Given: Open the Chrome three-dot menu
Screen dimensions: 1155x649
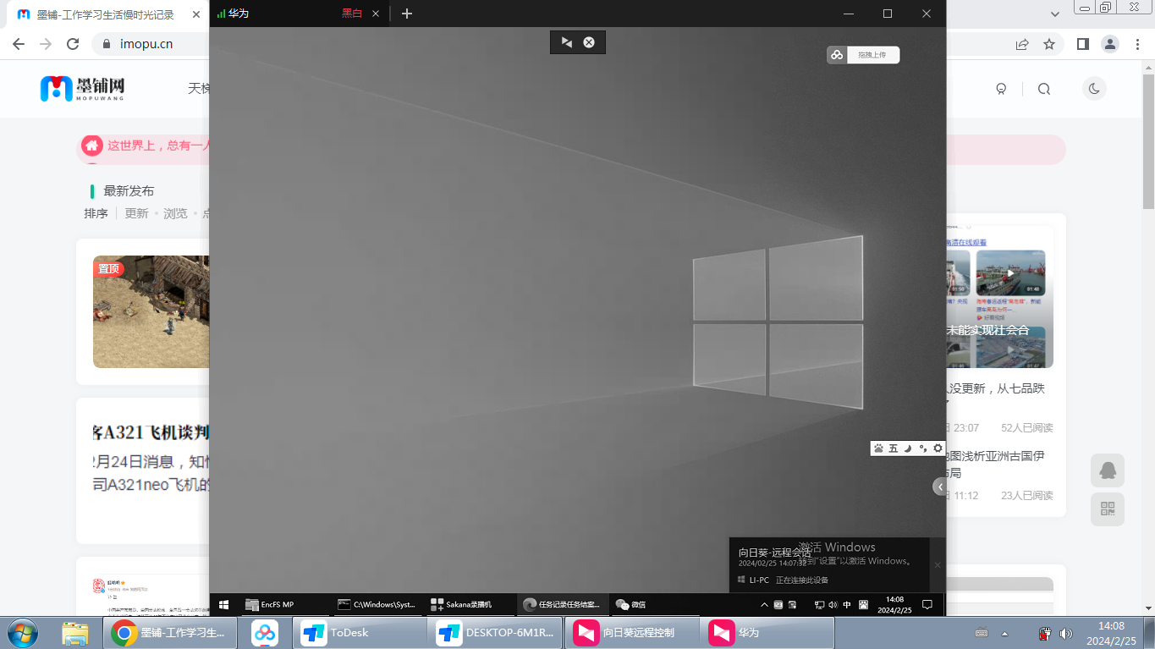Looking at the screenshot, I should click(1137, 44).
